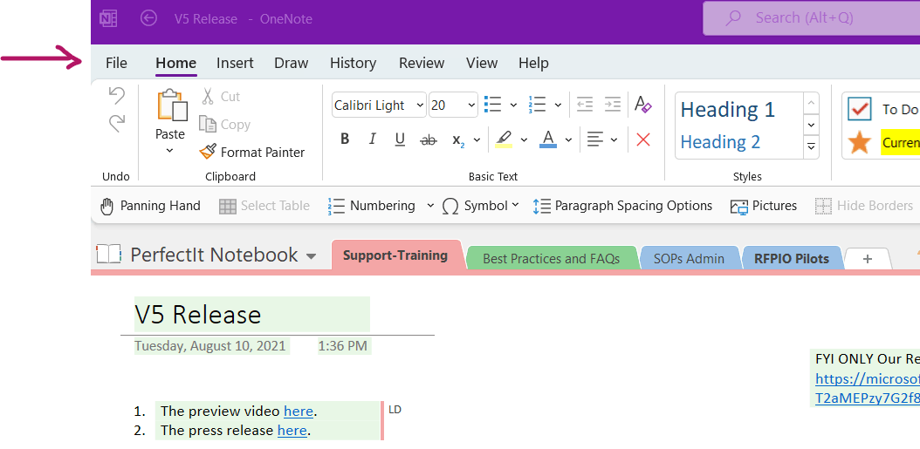Click the paragraph alignment icon
920x449 pixels.
click(x=595, y=139)
